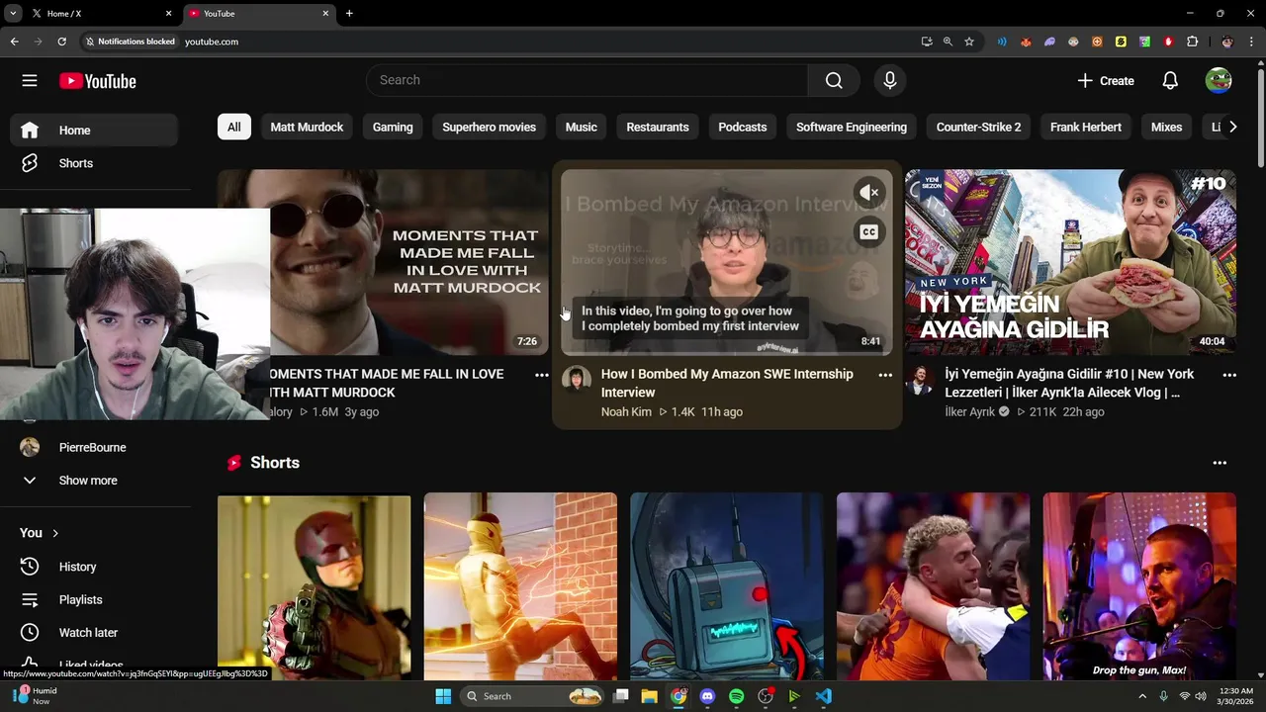This screenshot has width=1266, height=712.
Task: Open İlker Ayrık channel name
Action: pyautogui.click(x=969, y=412)
